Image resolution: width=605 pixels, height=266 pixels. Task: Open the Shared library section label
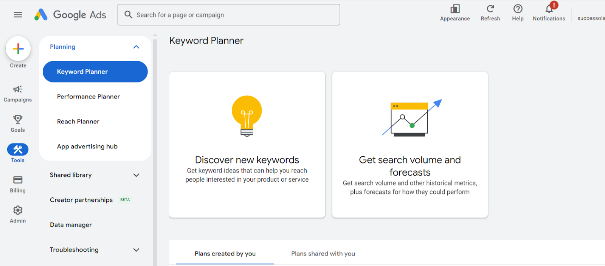pyautogui.click(x=71, y=175)
